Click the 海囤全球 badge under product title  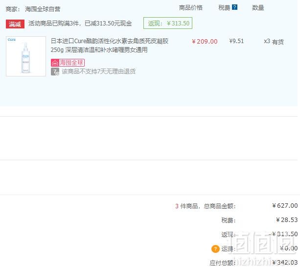click(x=68, y=63)
